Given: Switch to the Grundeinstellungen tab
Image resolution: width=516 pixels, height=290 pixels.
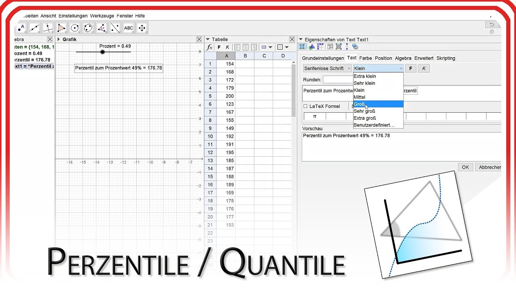Looking at the screenshot, I should click(x=323, y=58).
